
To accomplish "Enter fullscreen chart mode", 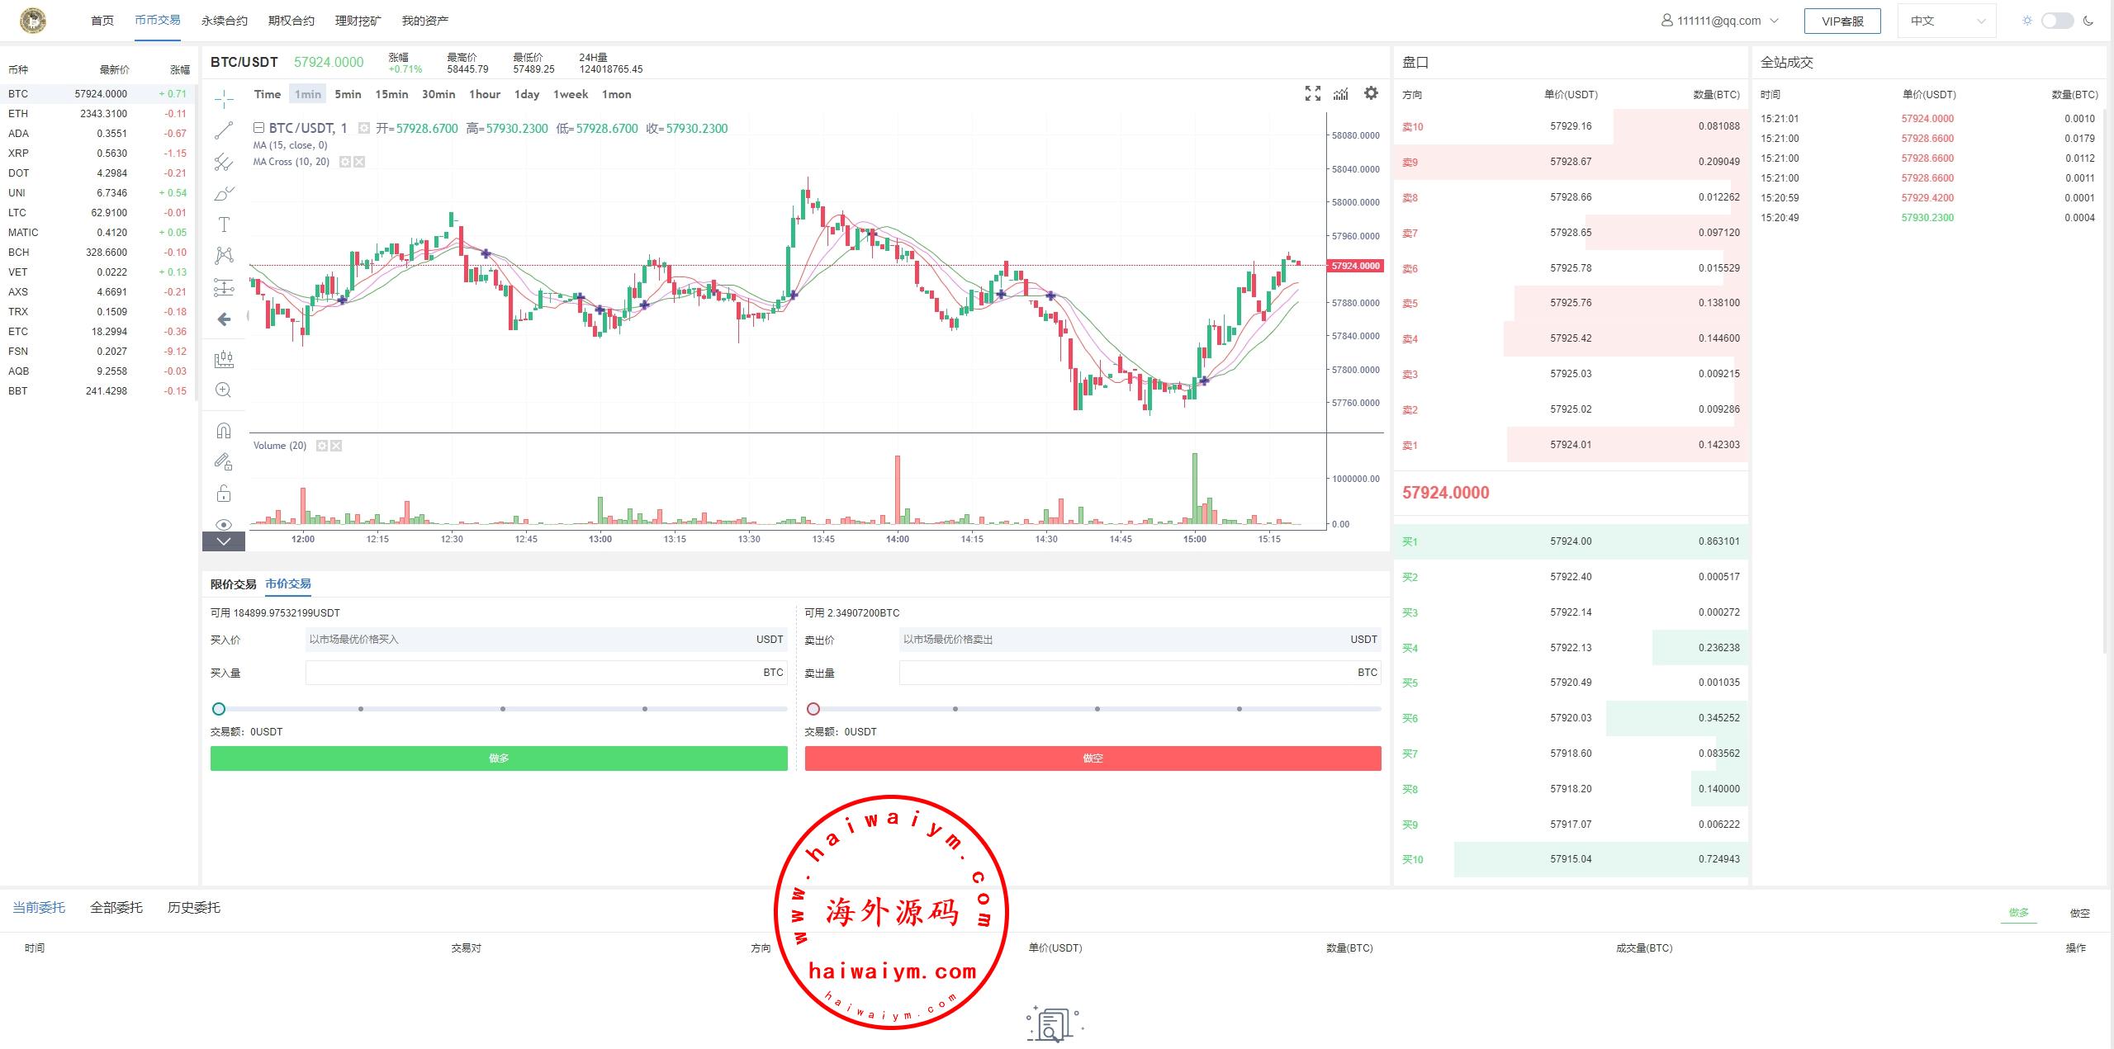I will click(x=1312, y=93).
